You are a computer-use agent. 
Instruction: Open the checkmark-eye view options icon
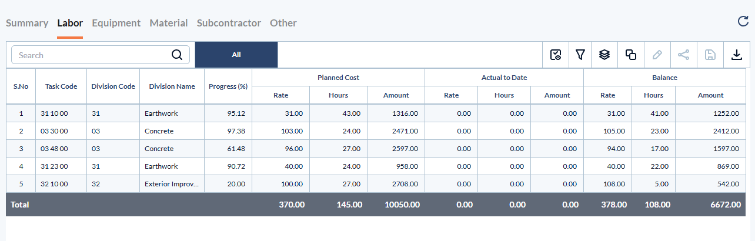click(556, 55)
